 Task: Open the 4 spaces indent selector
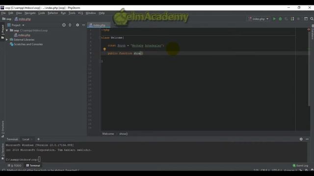click(x=290, y=171)
